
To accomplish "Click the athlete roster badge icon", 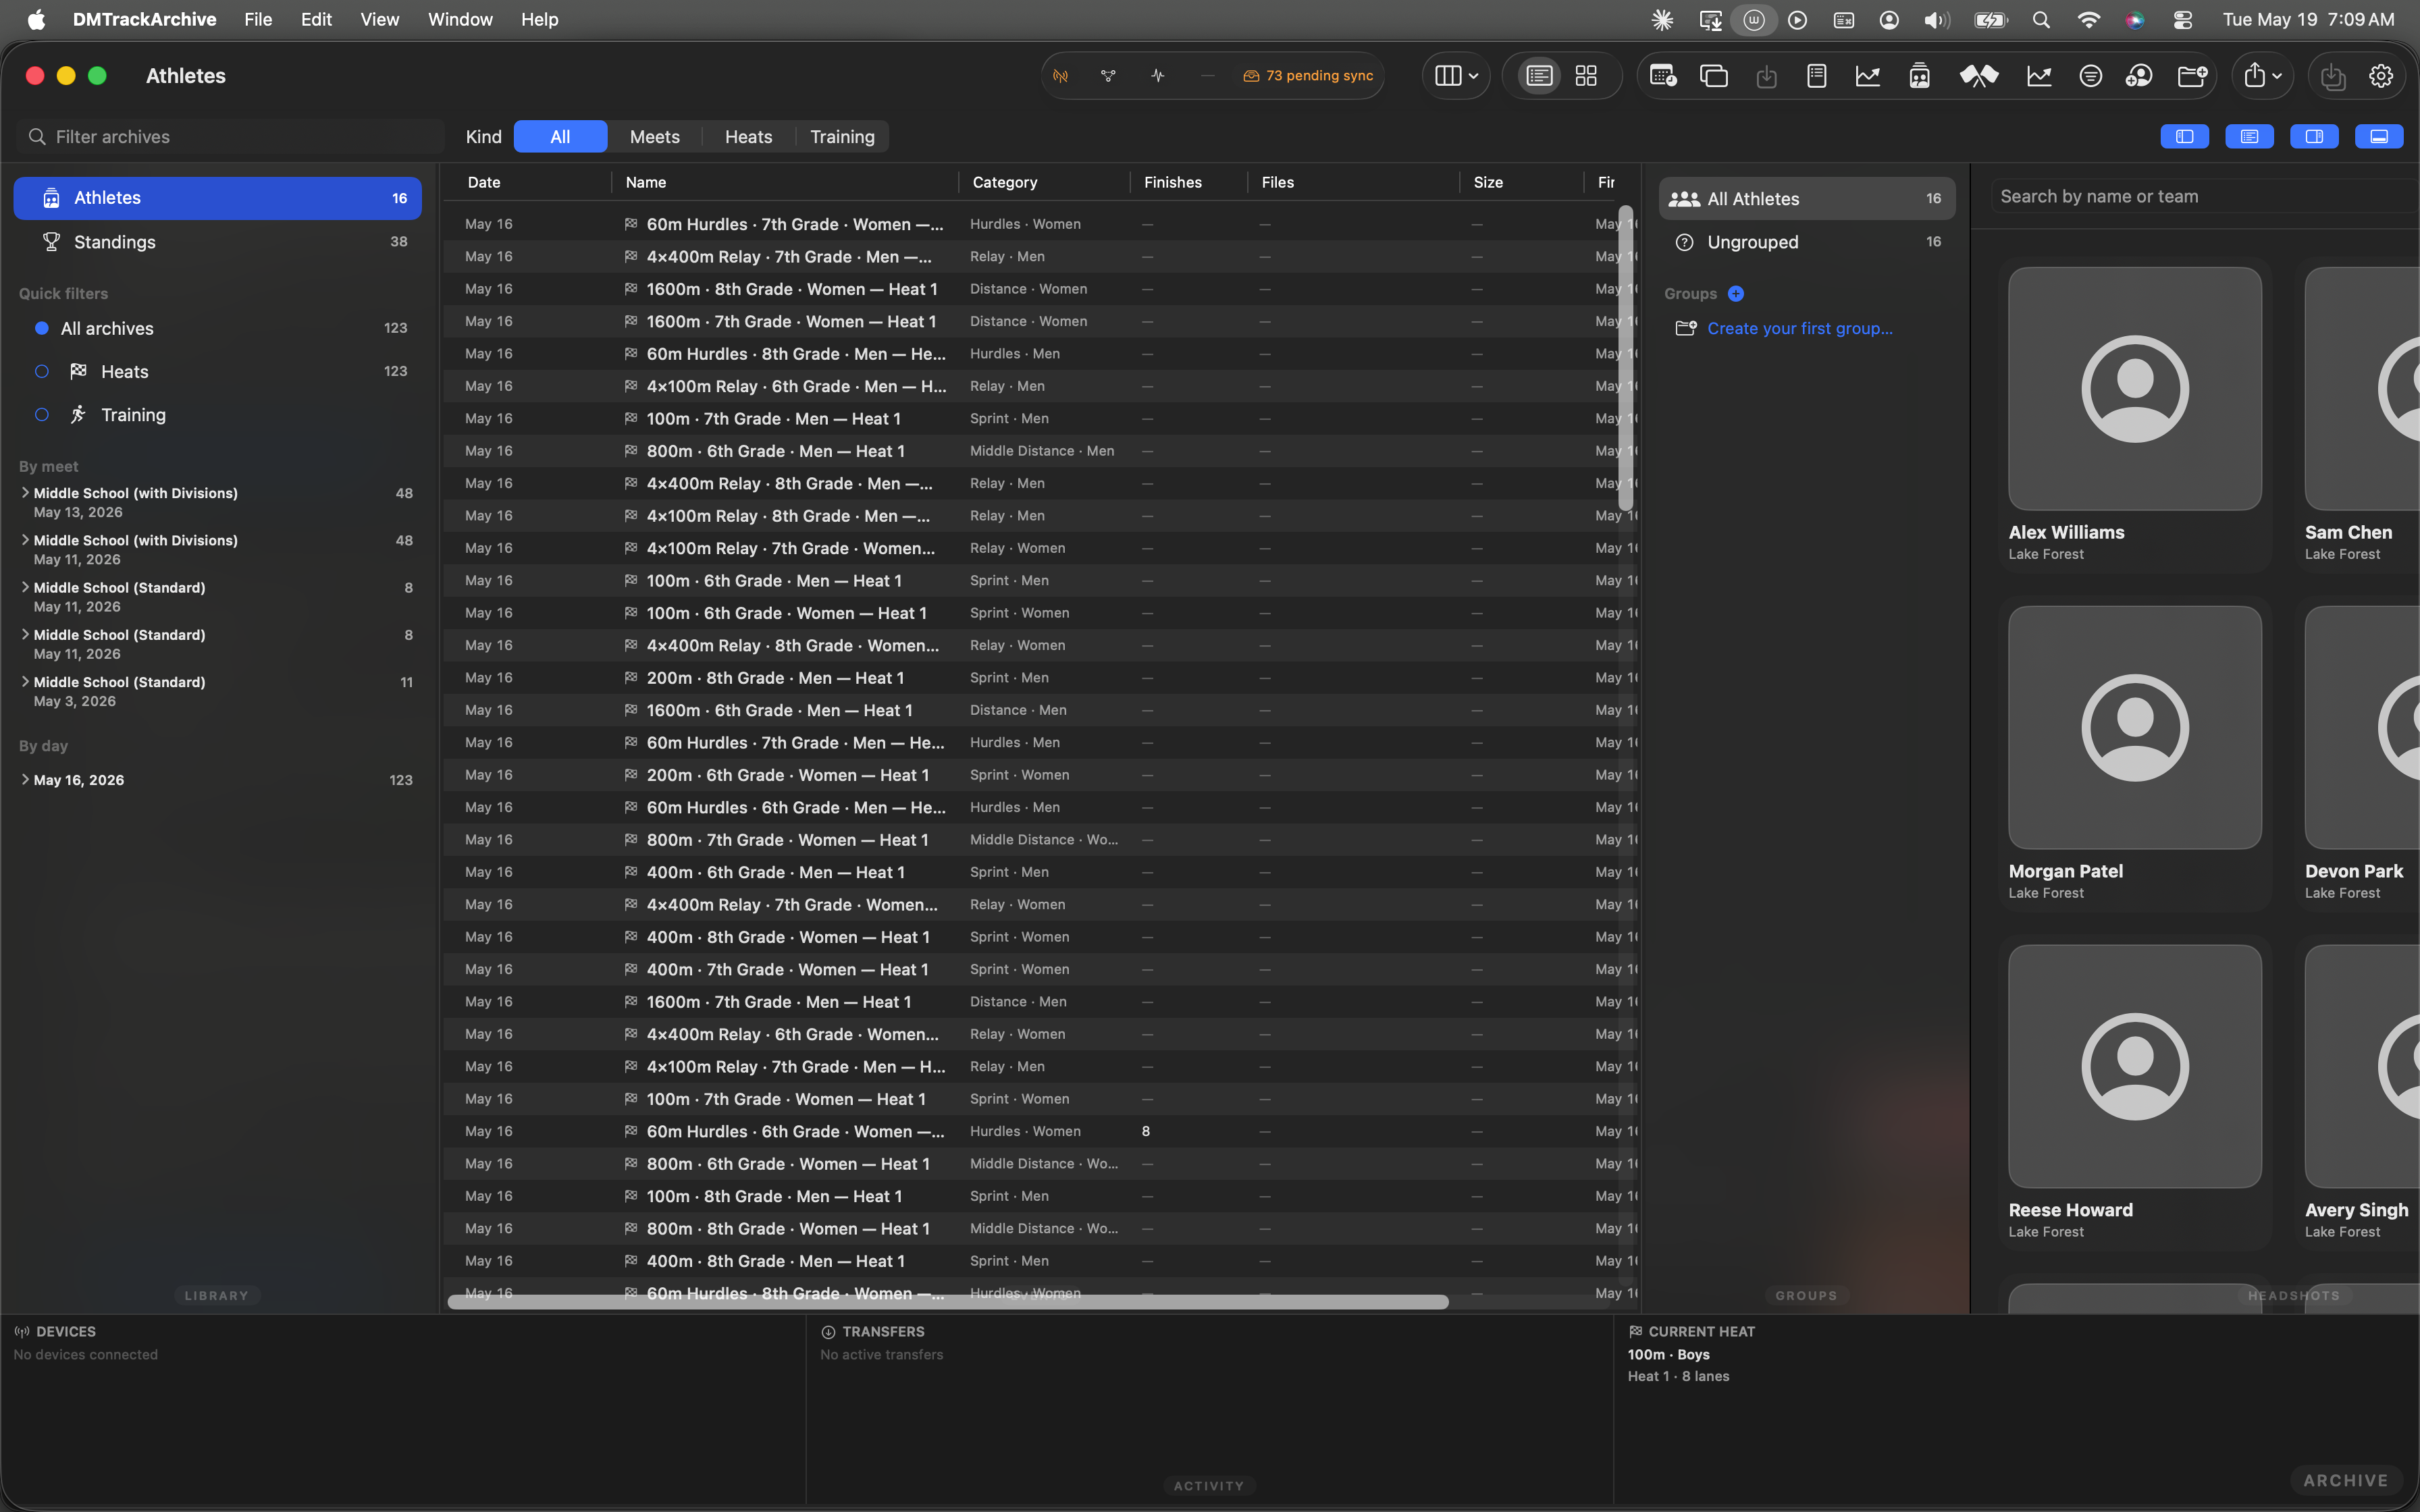I will tap(1919, 76).
